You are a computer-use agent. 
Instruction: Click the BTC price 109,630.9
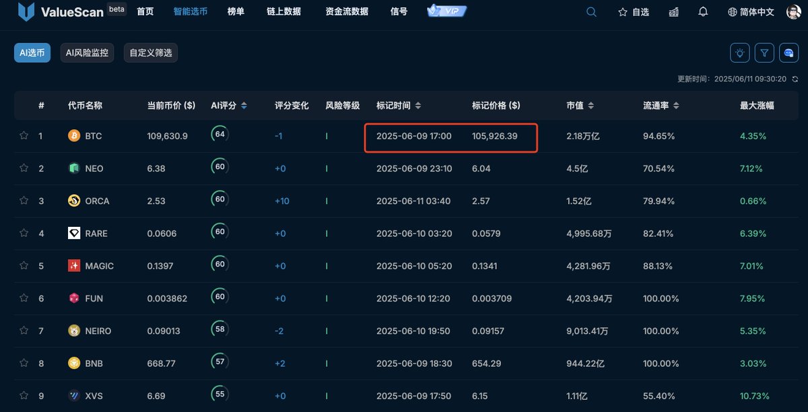pyautogui.click(x=167, y=136)
